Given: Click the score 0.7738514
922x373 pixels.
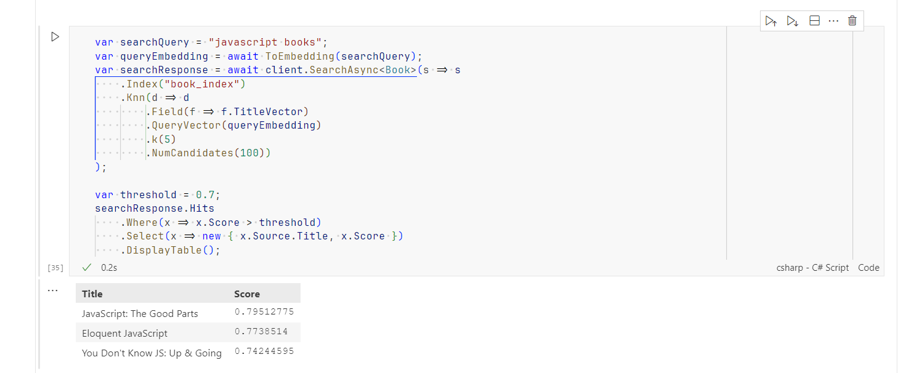Looking at the screenshot, I should coord(261,332).
